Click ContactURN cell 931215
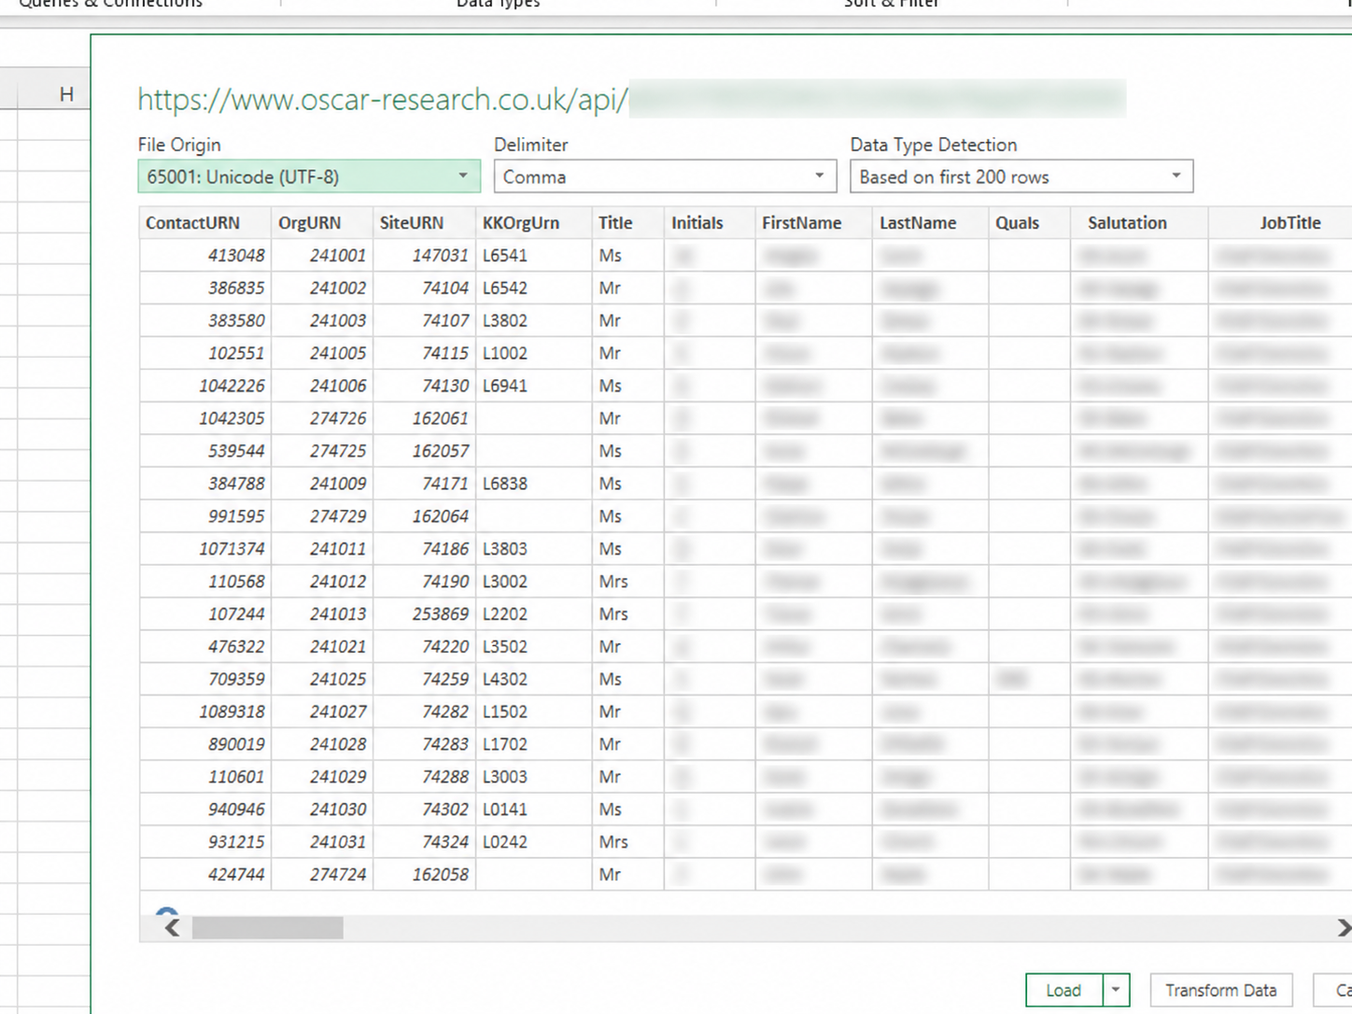The image size is (1352, 1014). [x=205, y=842]
